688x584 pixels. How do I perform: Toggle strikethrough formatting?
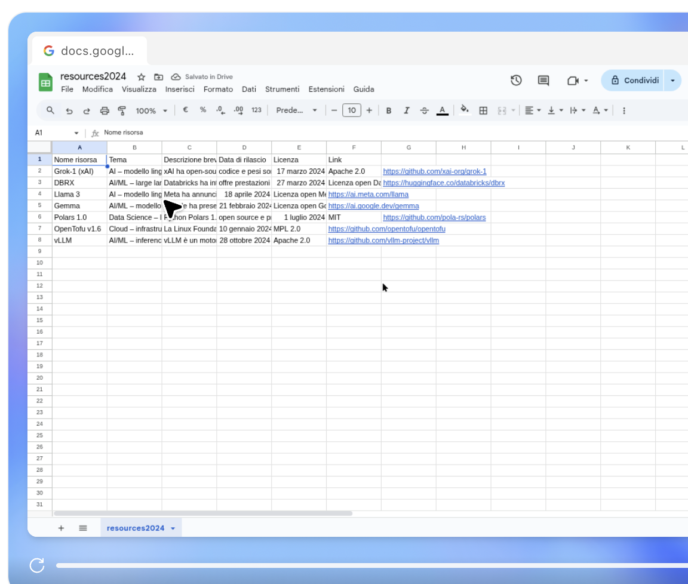coord(425,110)
